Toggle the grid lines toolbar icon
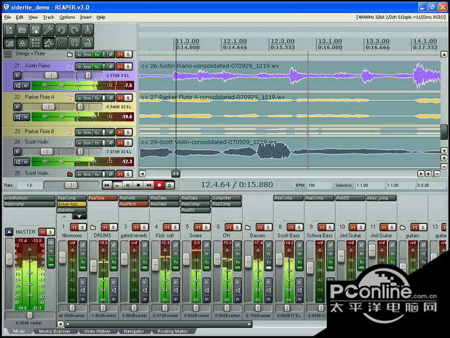 point(37,43)
